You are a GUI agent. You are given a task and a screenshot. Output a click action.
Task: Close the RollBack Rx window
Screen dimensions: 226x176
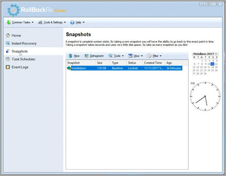pos(217,4)
